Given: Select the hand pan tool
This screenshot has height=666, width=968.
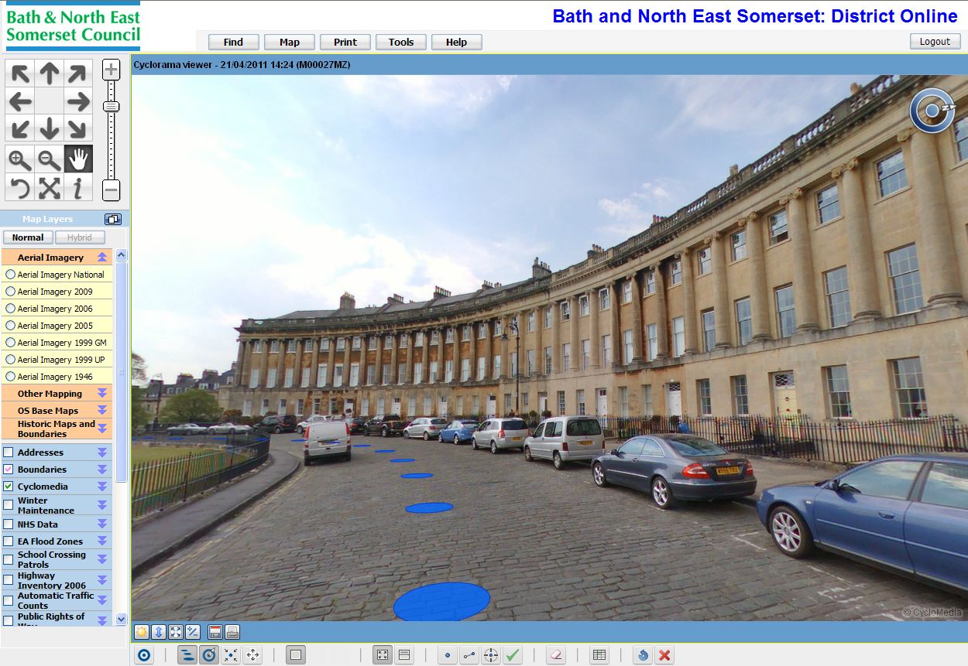Looking at the screenshot, I should 77,158.
